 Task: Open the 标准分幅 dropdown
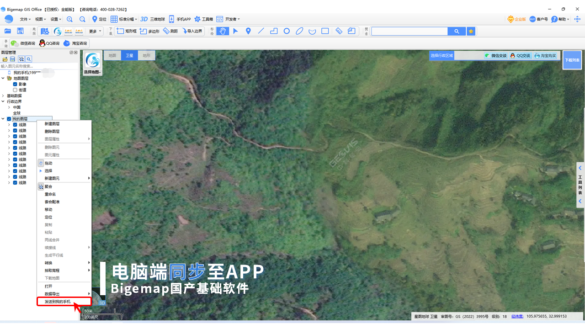click(124, 19)
